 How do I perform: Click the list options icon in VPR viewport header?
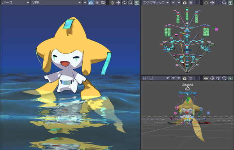tap(97, 3)
